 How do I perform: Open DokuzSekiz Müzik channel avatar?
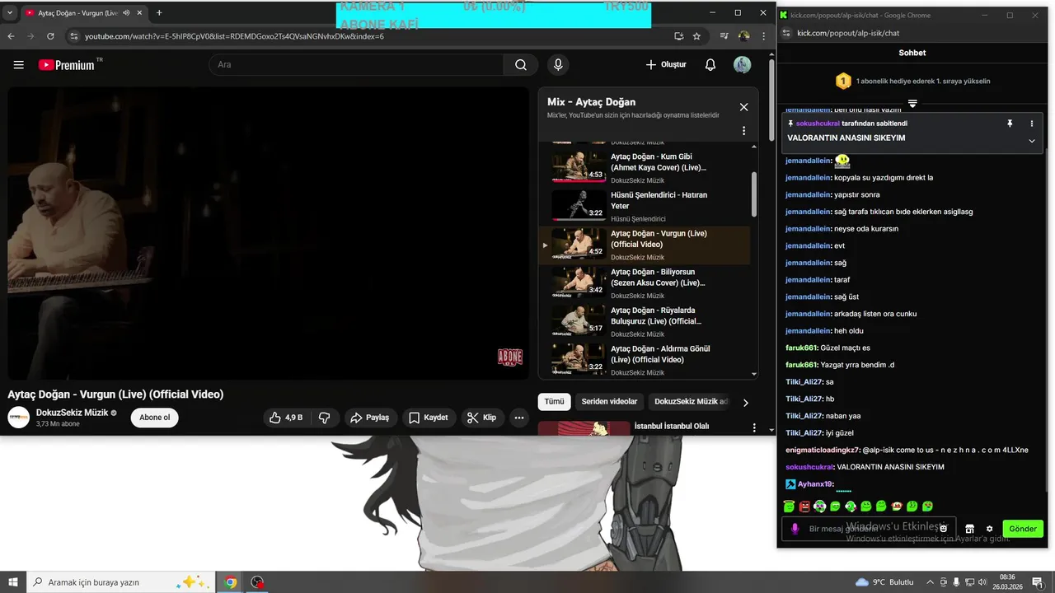[x=19, y=418]
